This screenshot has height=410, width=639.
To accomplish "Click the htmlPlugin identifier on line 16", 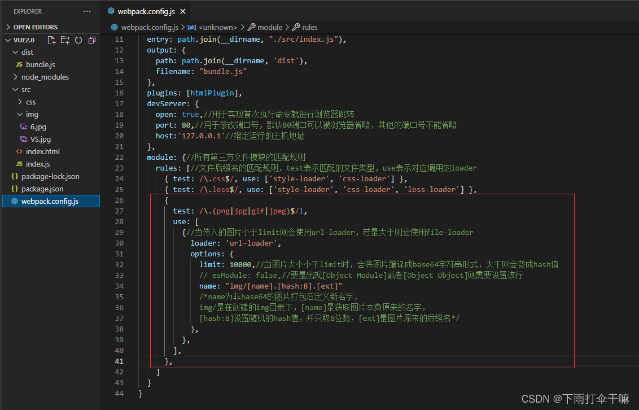I will coord(212,93).
